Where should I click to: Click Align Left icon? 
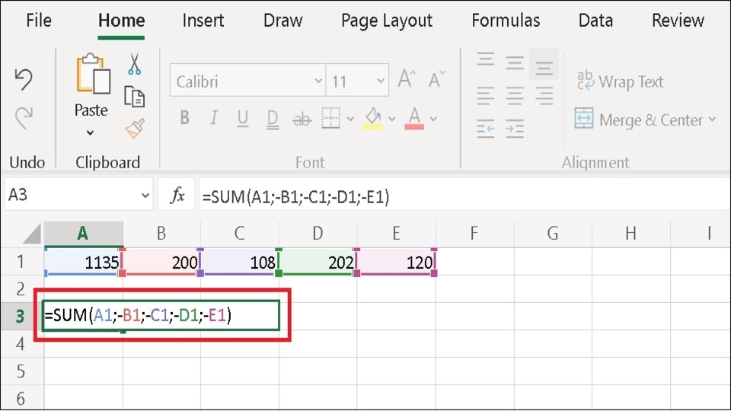pyautogui.click(x=485, y=96)
